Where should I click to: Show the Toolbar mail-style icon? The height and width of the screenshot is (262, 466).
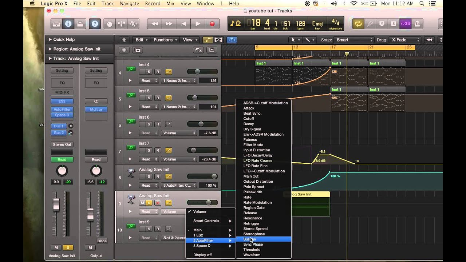tap(80, 24)
